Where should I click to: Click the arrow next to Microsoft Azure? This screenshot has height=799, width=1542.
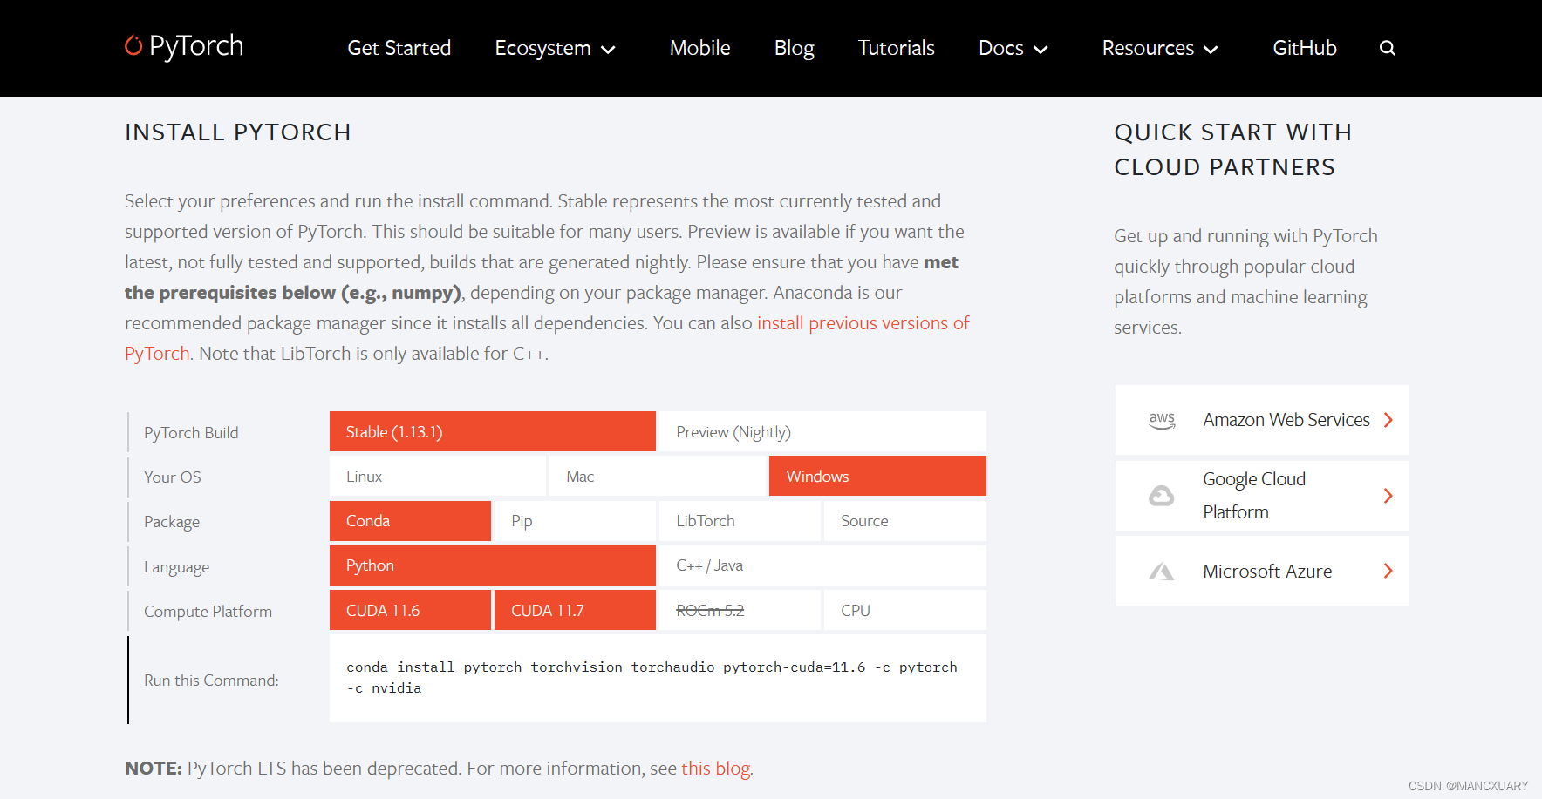[x=1388, y=571]
